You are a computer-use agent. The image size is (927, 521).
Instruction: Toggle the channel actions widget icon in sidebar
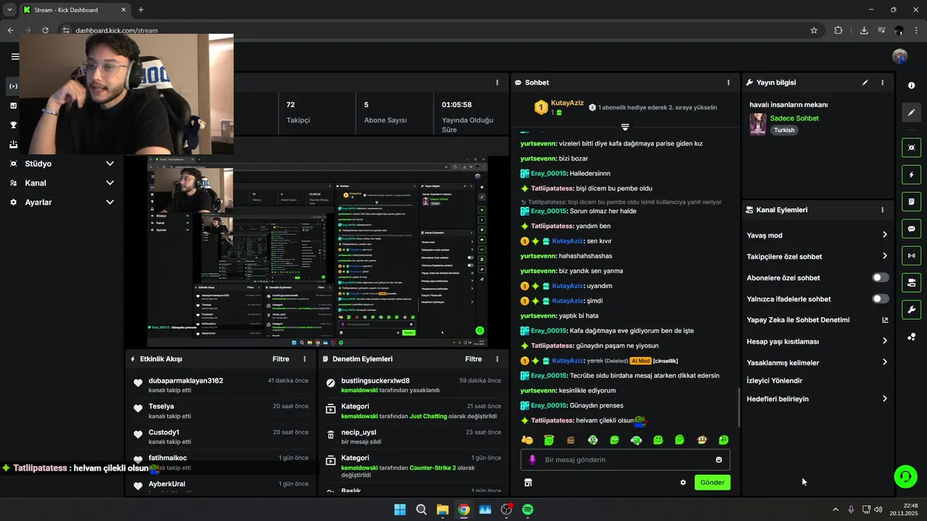click(911, 282)
